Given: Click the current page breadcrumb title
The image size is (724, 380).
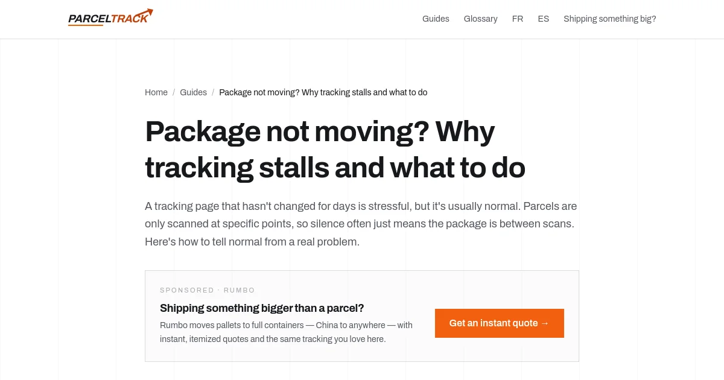Looking at the screenshot, I should click(323, 92).
